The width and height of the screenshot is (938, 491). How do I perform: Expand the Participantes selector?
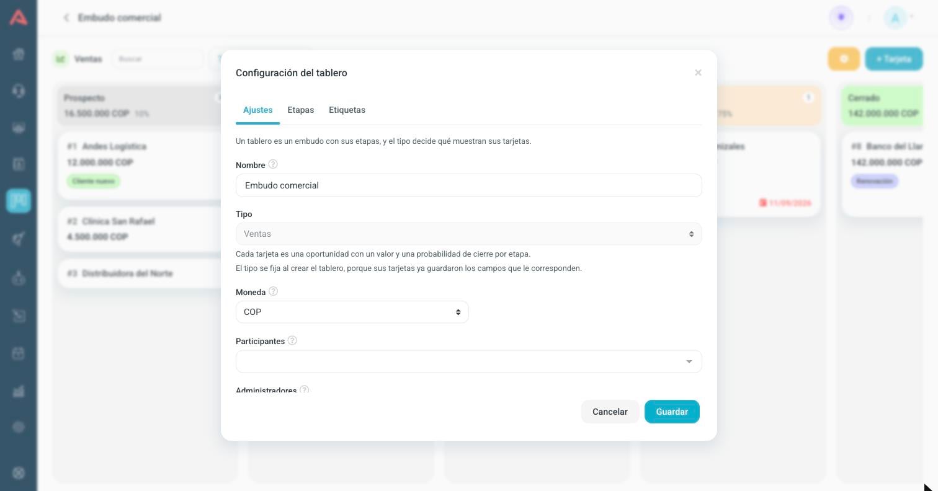click(468, 361)
